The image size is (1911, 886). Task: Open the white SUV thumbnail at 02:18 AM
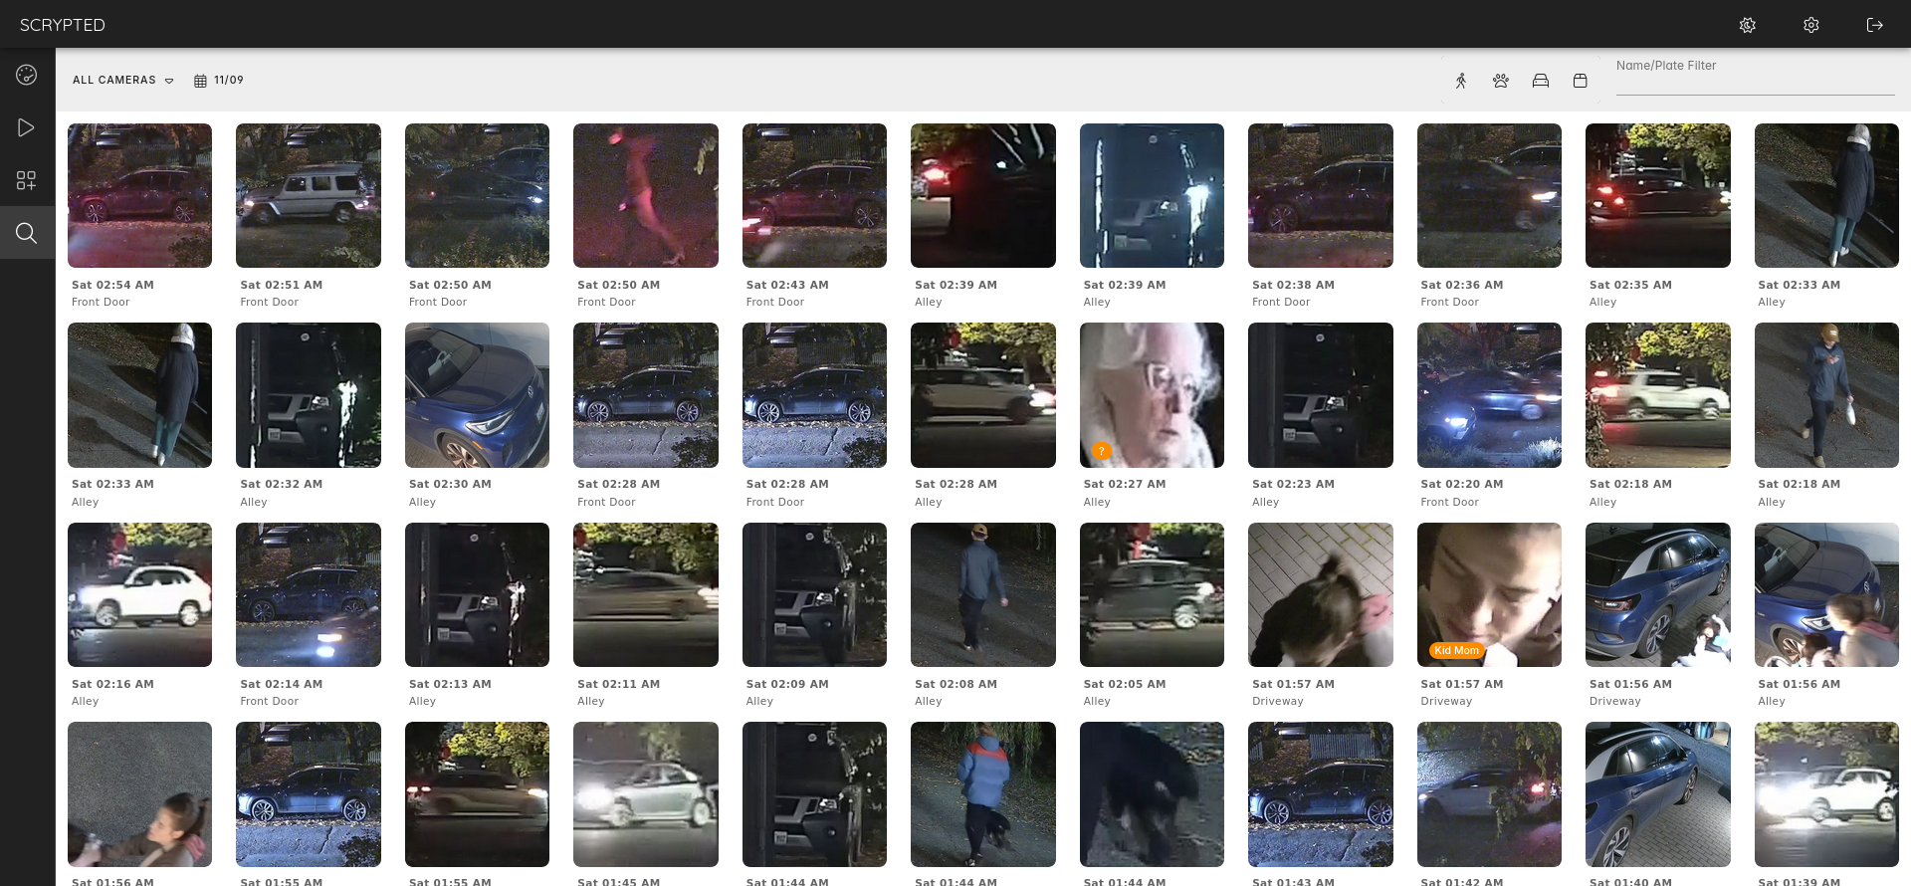coord(1658,395)
